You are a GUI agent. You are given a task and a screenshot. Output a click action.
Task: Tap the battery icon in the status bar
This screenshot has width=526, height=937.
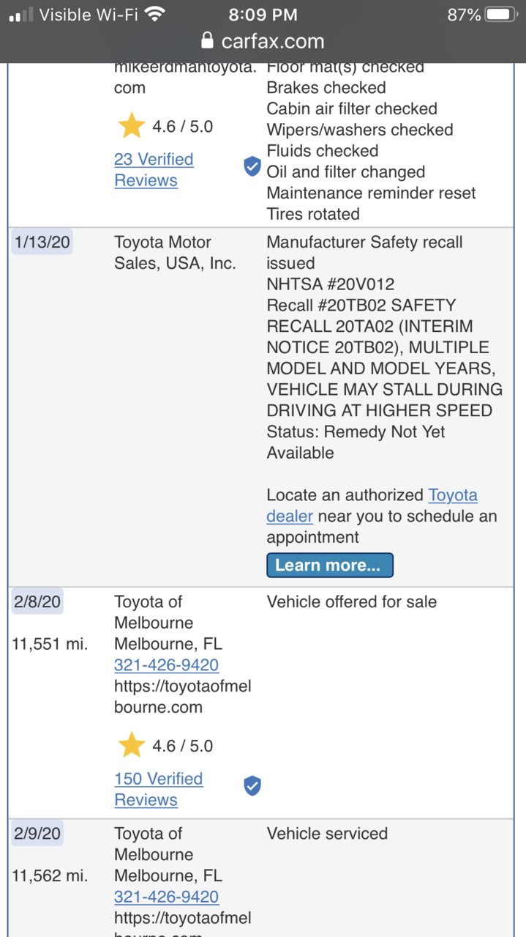pos(501,15)
